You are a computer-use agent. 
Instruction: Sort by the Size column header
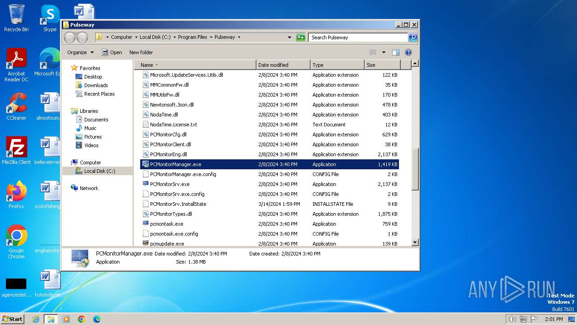tap(382, 65)
